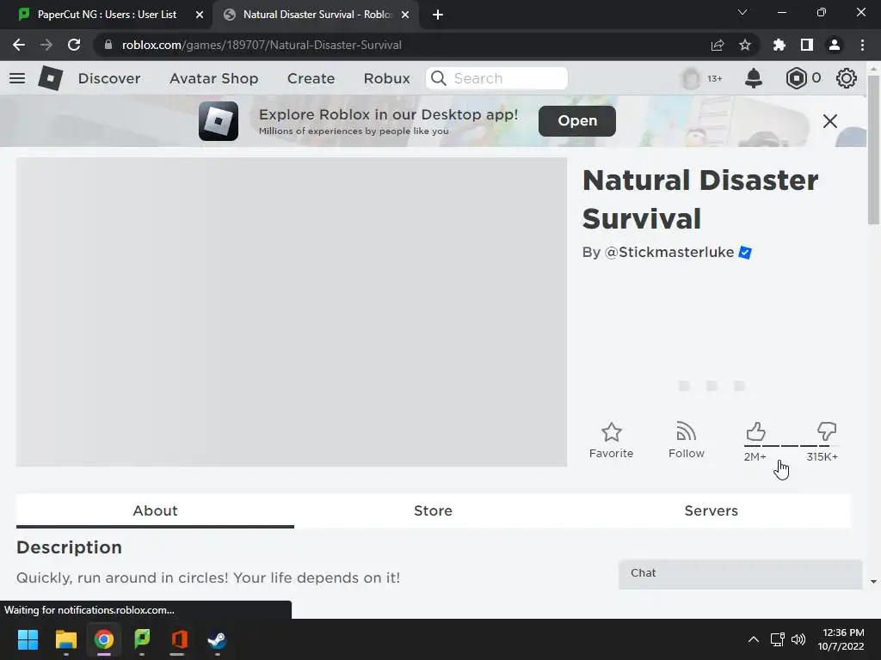Switch to the Store tab
The width and height of the screenshot is (881, 660).
pos(434,510)
